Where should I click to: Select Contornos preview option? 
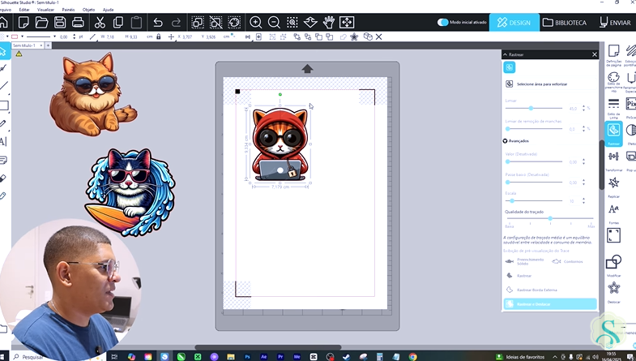[567, 261]
